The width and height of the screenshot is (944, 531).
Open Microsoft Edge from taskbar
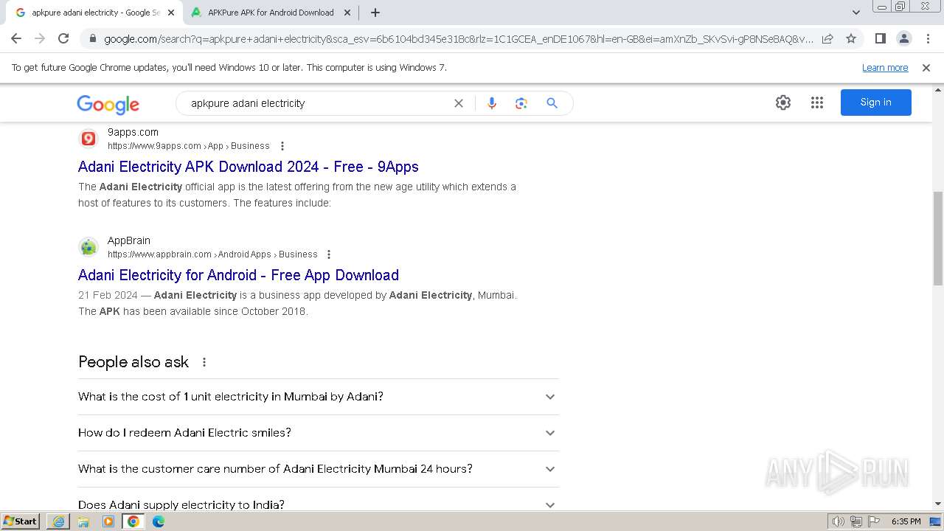[x=159, y=521]
